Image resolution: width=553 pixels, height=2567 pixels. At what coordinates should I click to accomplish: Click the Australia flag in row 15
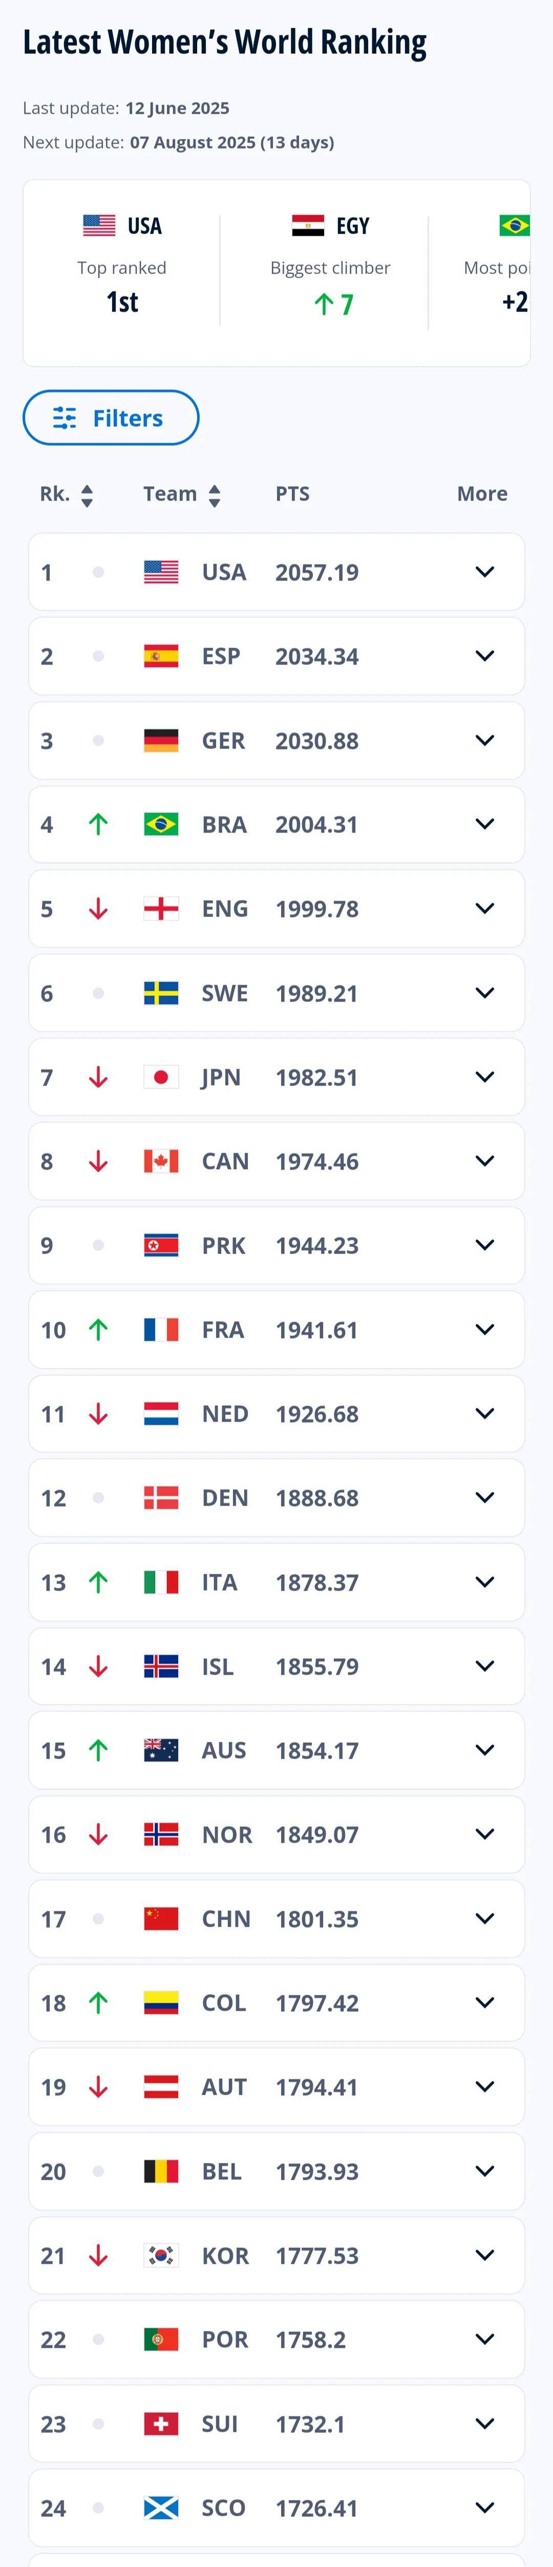[161, 1750]
